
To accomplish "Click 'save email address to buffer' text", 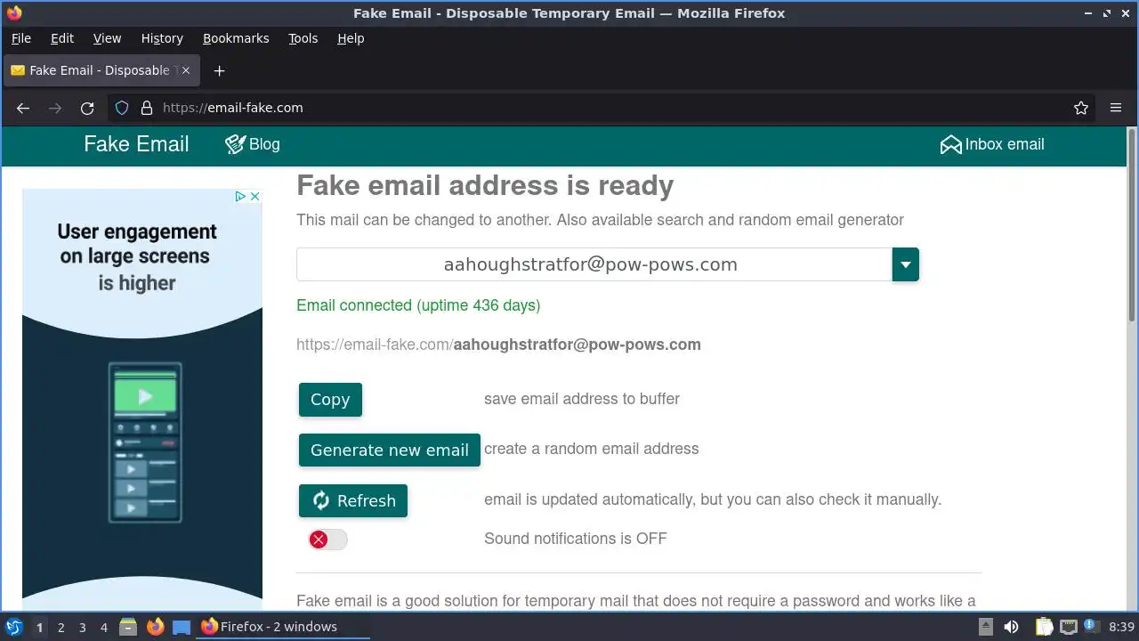I will (x=582, y=399).
